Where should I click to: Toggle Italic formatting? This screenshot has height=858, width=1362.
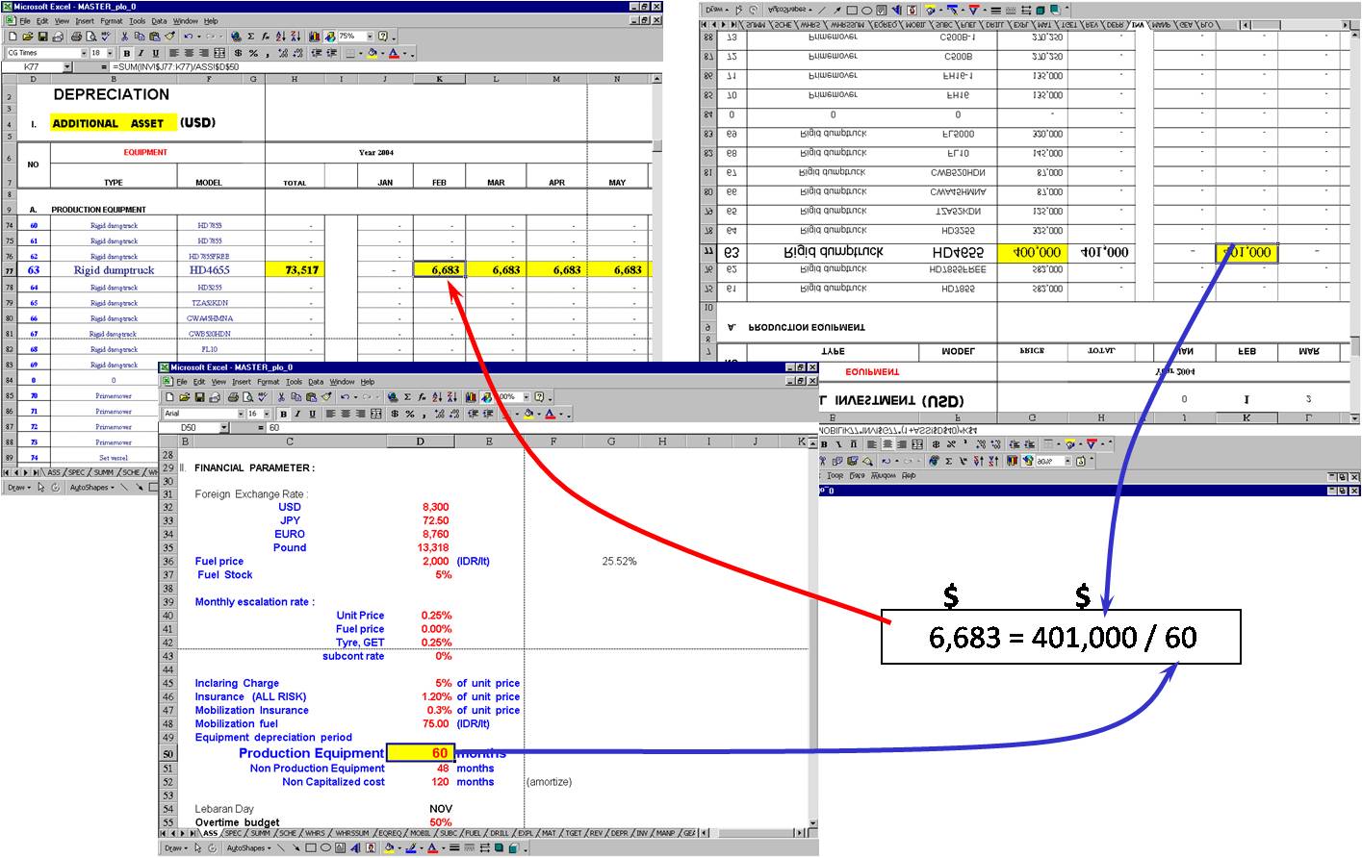(297, 414)
